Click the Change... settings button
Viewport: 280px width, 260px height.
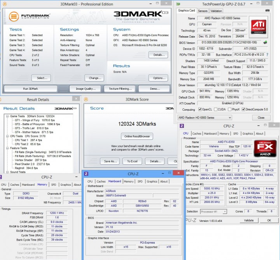click(94, 78)
